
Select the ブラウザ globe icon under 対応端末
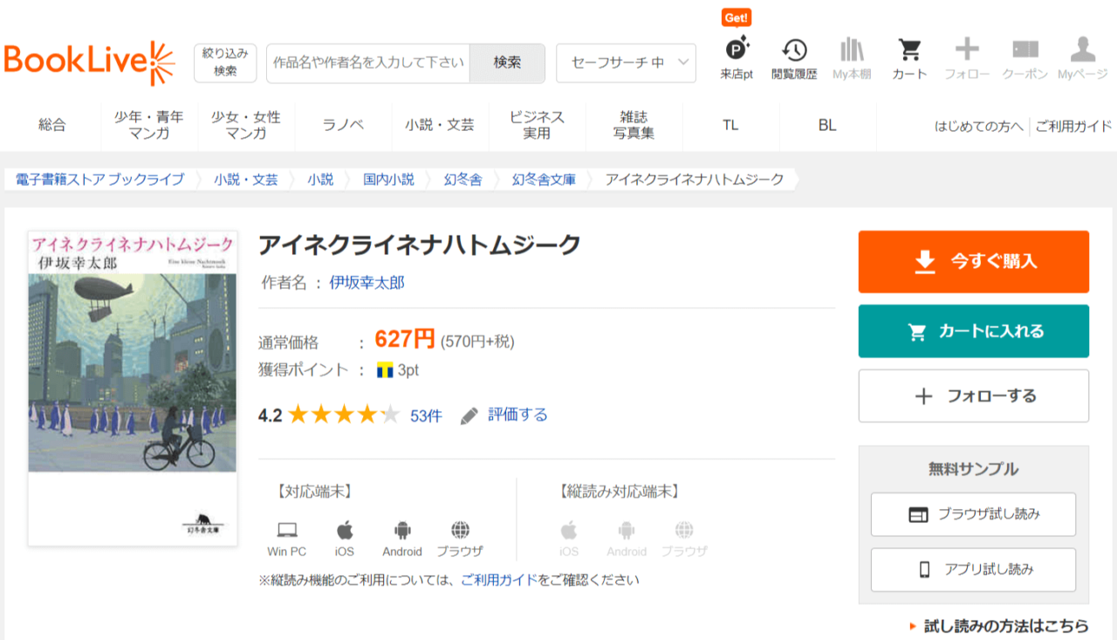[x=460, y=529]
